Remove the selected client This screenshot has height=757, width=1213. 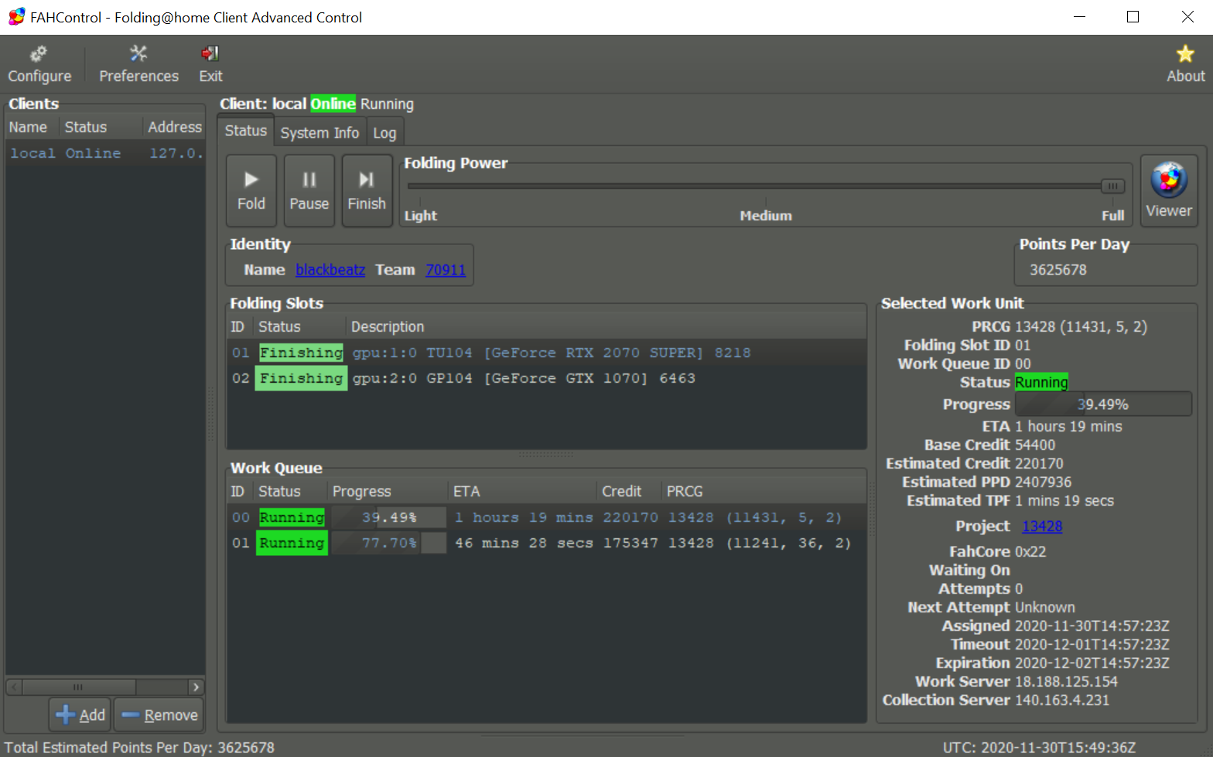point(160,715)
